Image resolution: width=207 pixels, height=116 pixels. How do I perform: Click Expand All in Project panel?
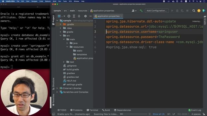[74, 16]
